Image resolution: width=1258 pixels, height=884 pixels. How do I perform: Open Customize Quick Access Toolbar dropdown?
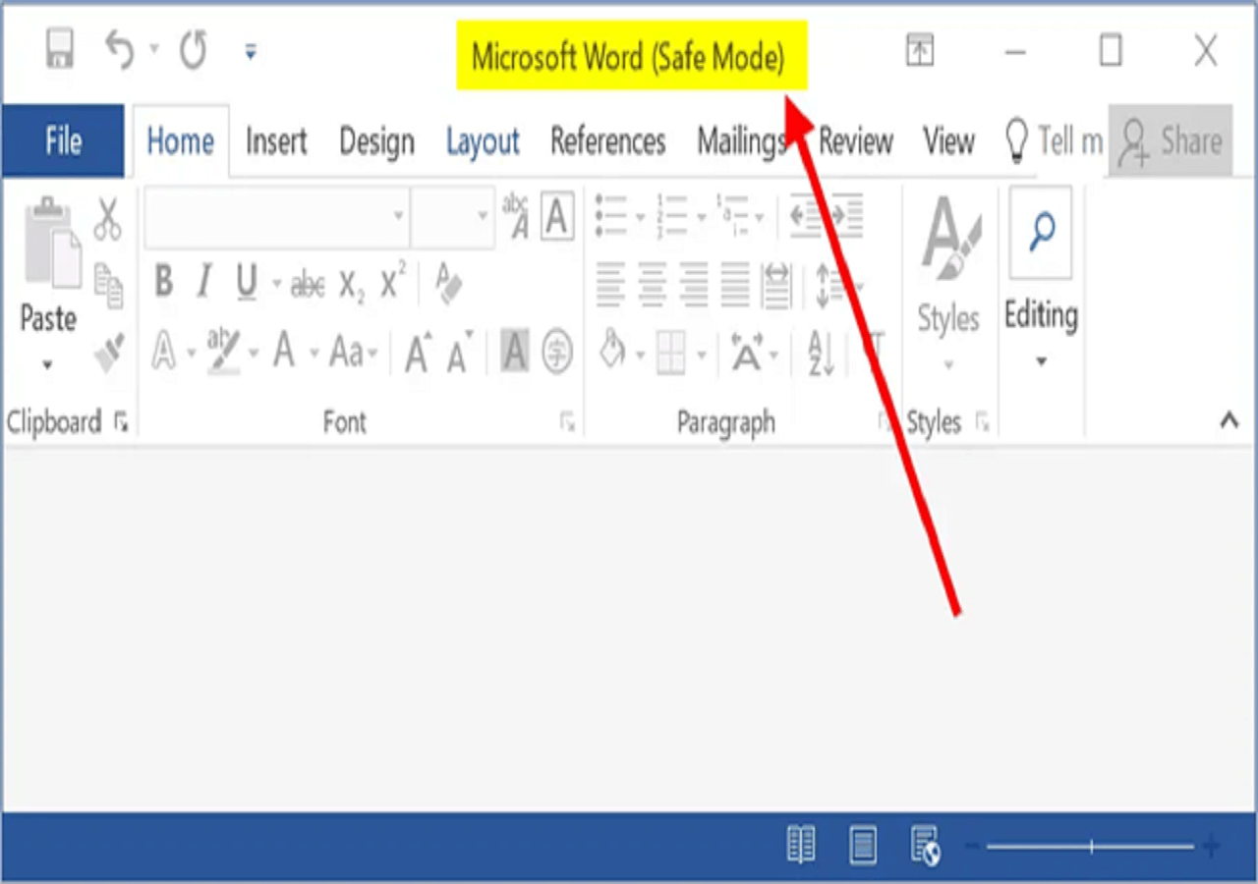tap(251, 51)
